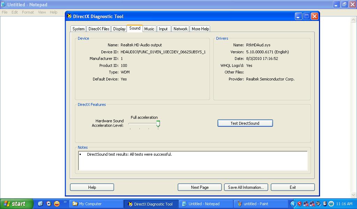Open the Format menu in Notepad
The width and height of the screenshot is (357, 209).
tap(28, 12)
